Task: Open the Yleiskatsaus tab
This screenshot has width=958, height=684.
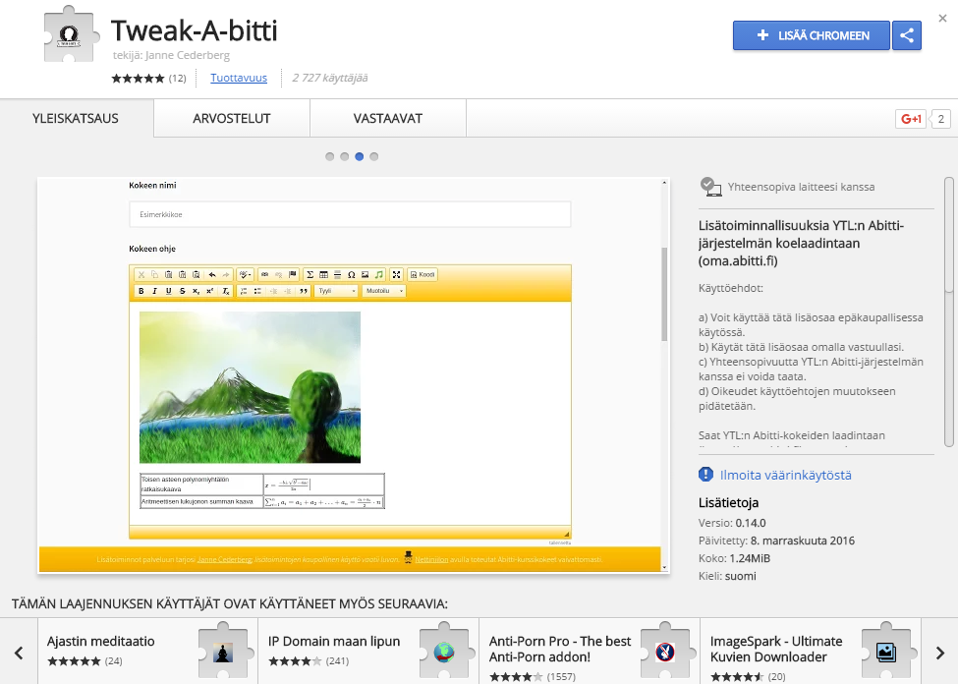Action: click(x=76, y=119)
